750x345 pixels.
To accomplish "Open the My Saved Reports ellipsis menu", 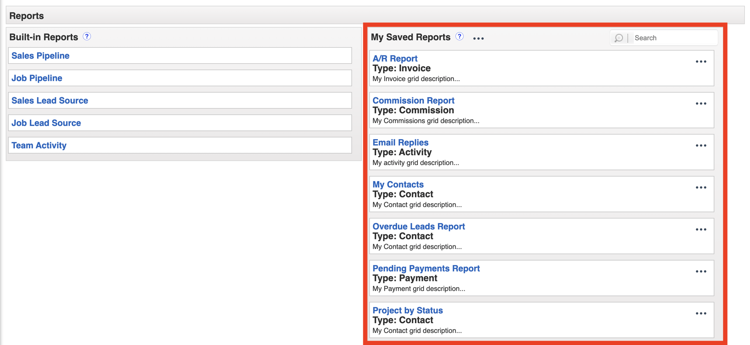I will [478, 38].
